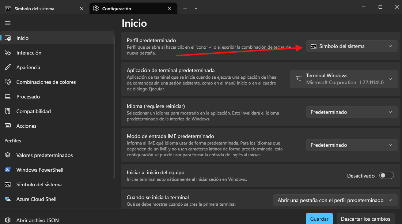This screenshot has width=402, height=224.
Task: Click the Desactivado label
Action: pos(361,176)
